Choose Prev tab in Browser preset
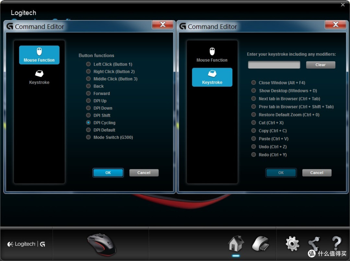This screenshot has width=350, height=261. point(253,107)
